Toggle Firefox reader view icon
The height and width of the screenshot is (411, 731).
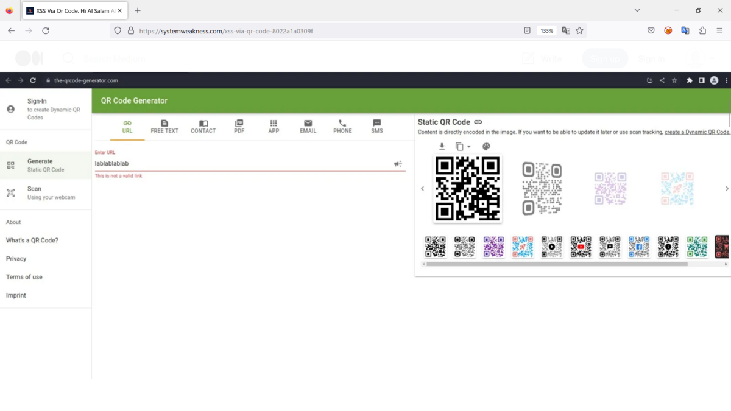coord(527,30)
